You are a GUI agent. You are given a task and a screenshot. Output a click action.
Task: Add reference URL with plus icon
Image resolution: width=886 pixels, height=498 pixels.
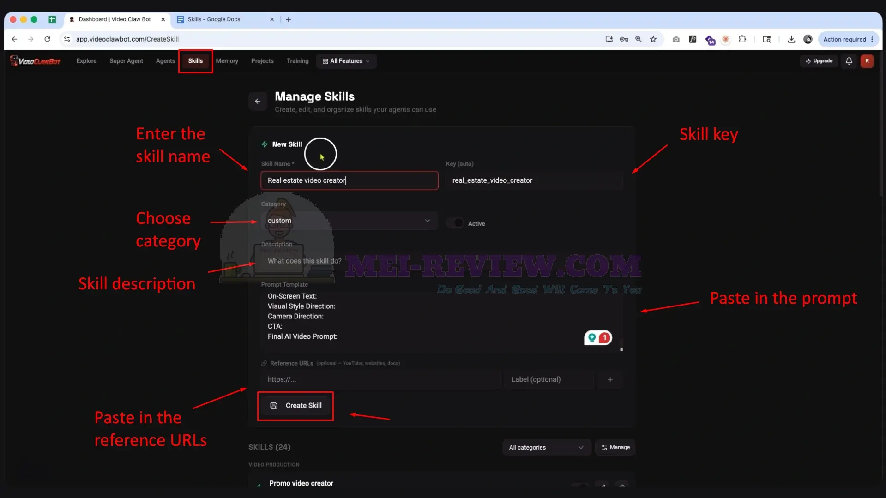tap(610, 379)
